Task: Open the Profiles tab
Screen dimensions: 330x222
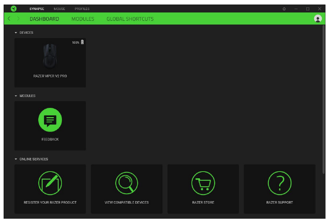Action: coord(82,9)
